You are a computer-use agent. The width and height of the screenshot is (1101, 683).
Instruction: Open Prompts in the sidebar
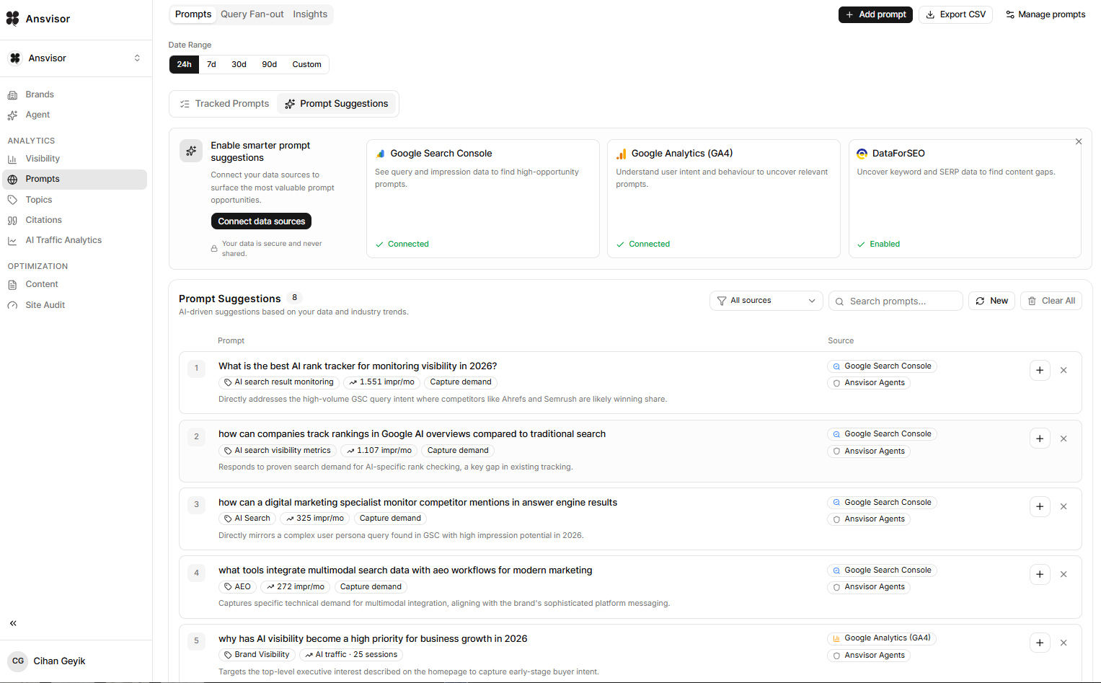[x=76, y=179]
